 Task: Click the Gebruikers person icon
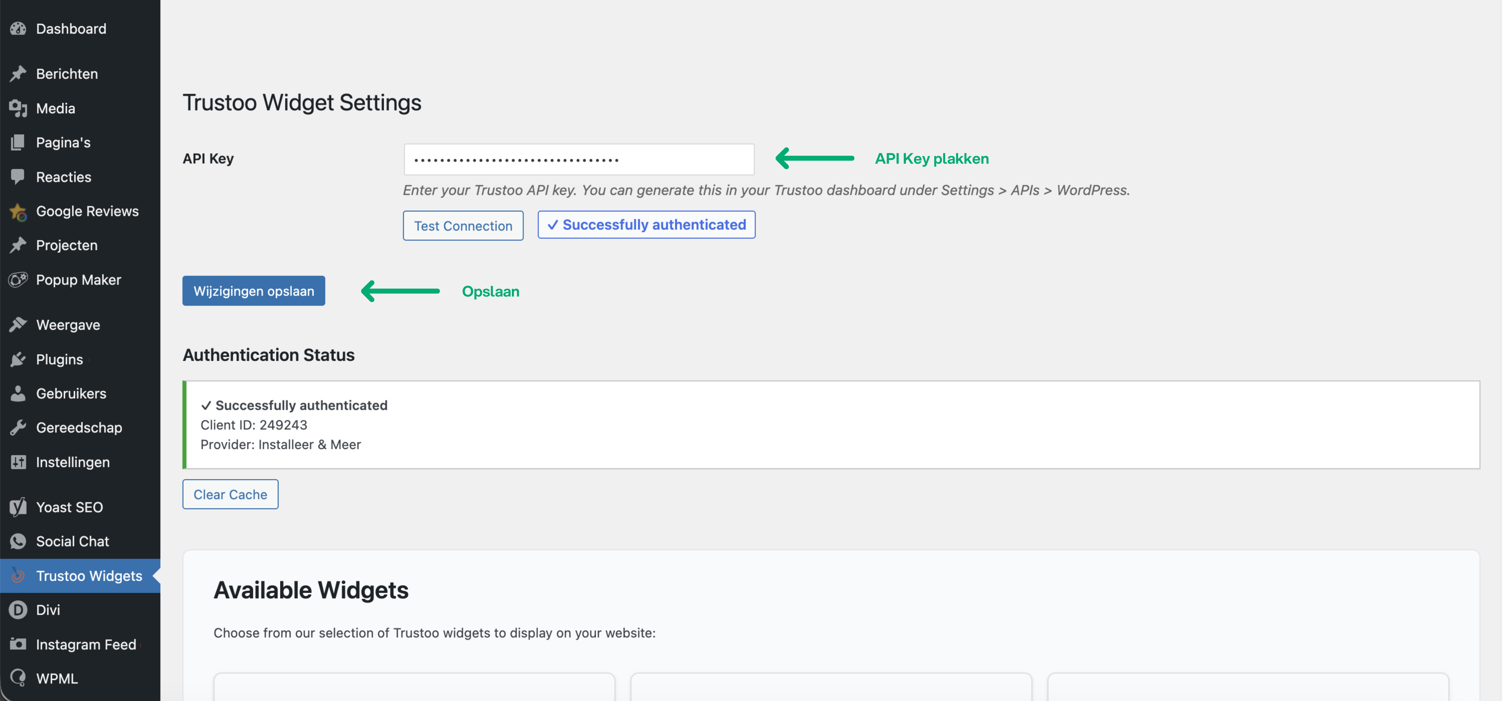point(18,393)
